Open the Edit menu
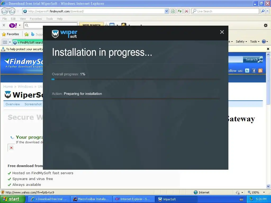 (13, 19)
